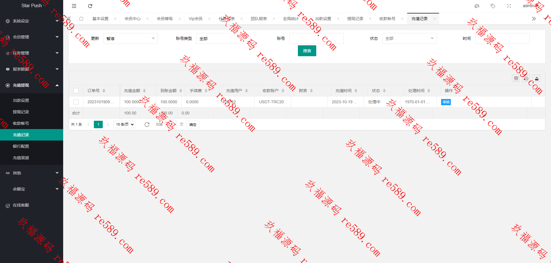Viewport: 551px width, 263px height.
Task: Open the admin user menu
Action: 530,6
